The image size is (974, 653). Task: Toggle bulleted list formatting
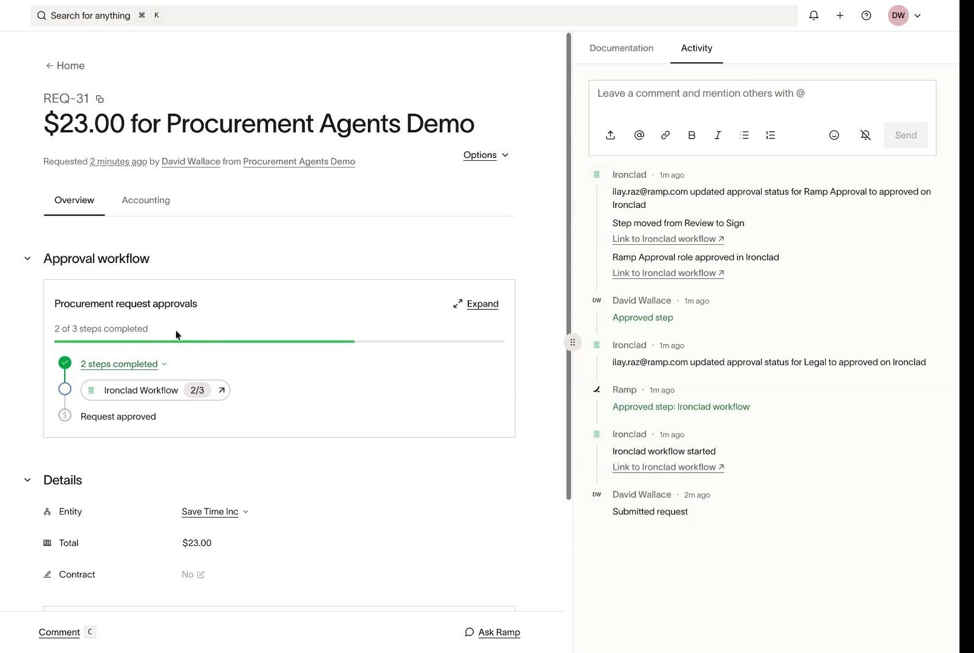pyautogui.click(x=744, y=135)
